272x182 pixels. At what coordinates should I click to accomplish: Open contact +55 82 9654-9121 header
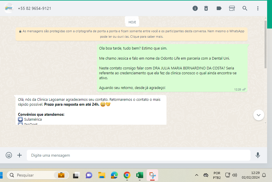coord(34,9)
